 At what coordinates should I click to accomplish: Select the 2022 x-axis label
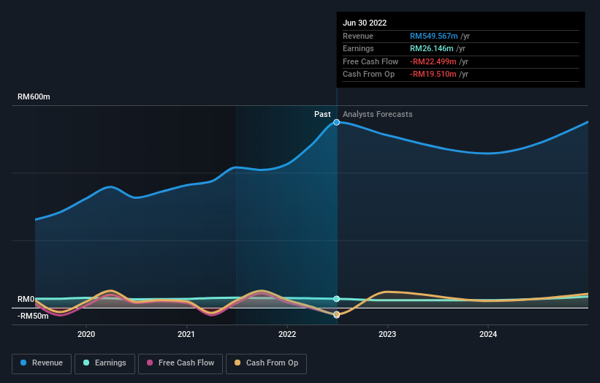point(287,334)
